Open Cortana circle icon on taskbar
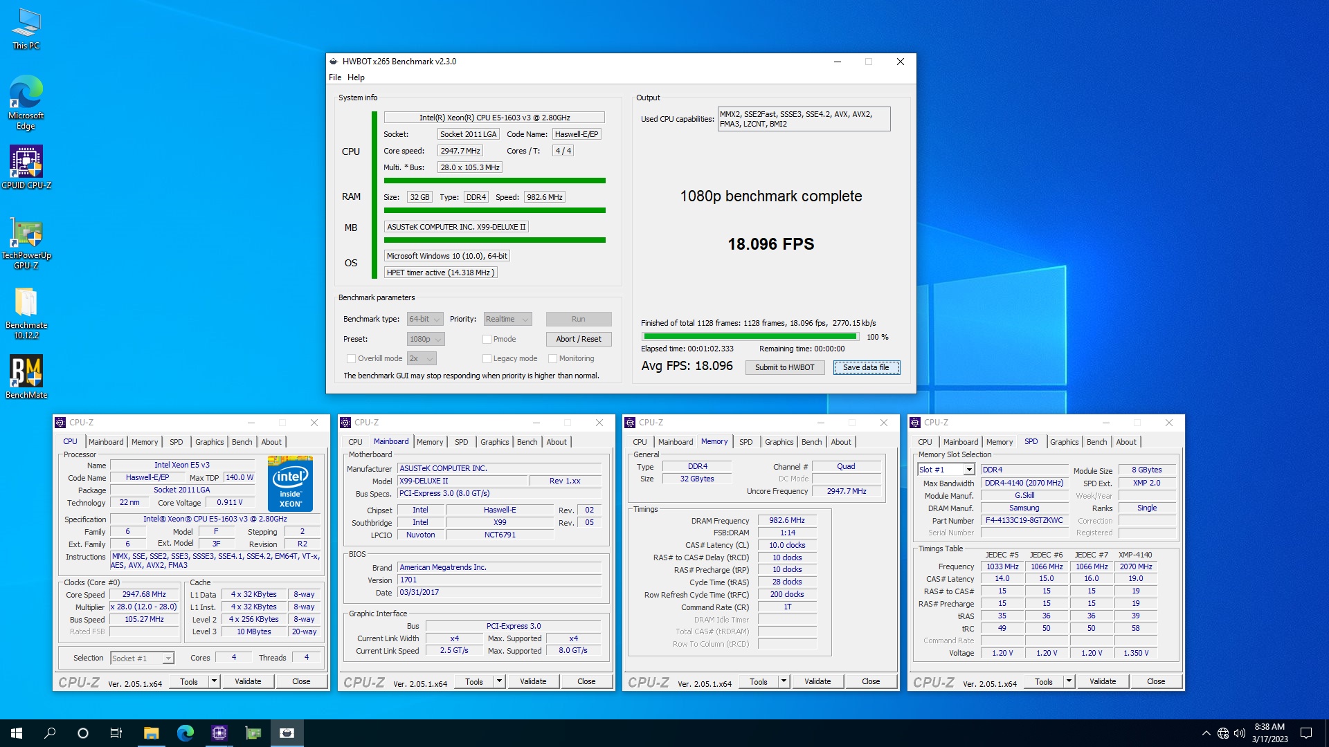 tap(83, 733)
